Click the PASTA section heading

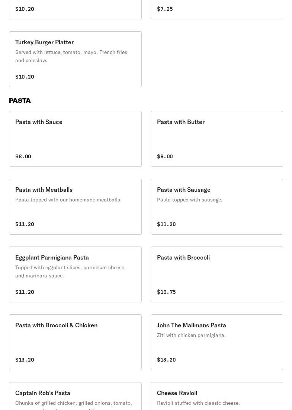point(20,101)
